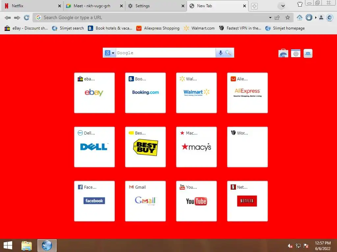Screen dimensions: 337x252
Task: Open the Macy's speed dial tile
Action: pos(196,147)
